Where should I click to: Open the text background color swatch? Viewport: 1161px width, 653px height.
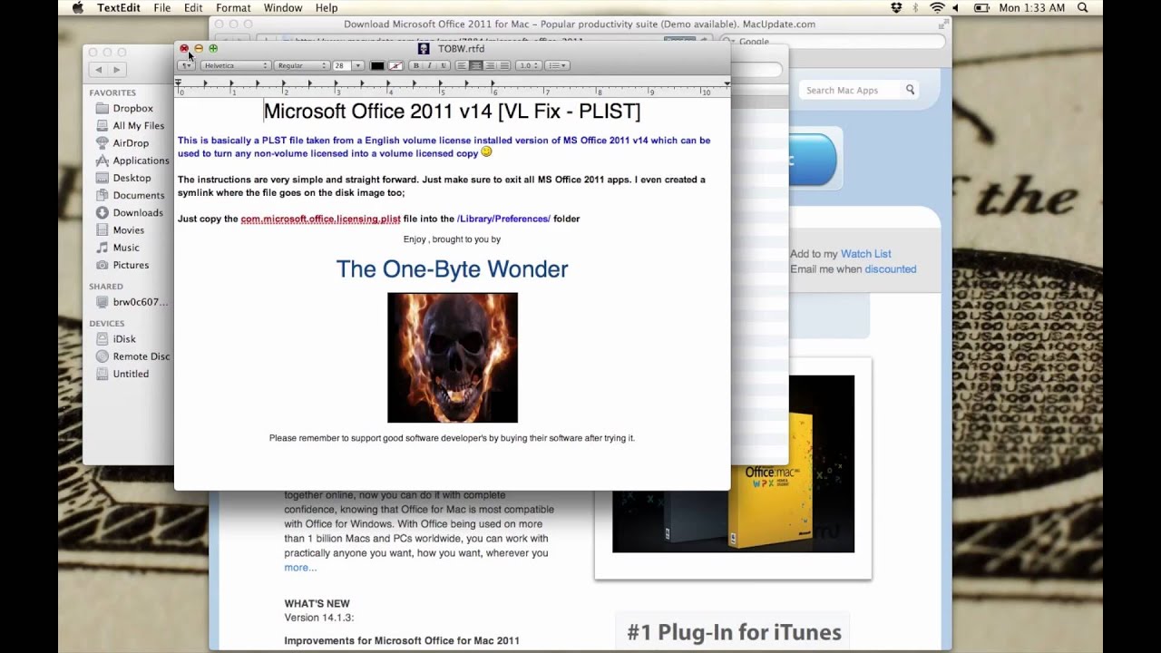point(395,65)
